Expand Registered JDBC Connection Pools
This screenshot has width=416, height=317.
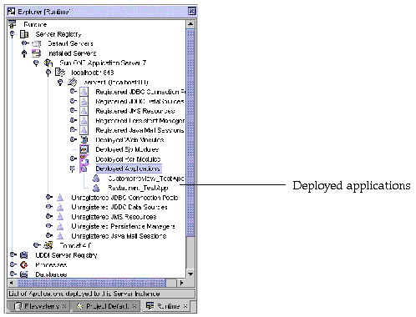click(73, 92)
